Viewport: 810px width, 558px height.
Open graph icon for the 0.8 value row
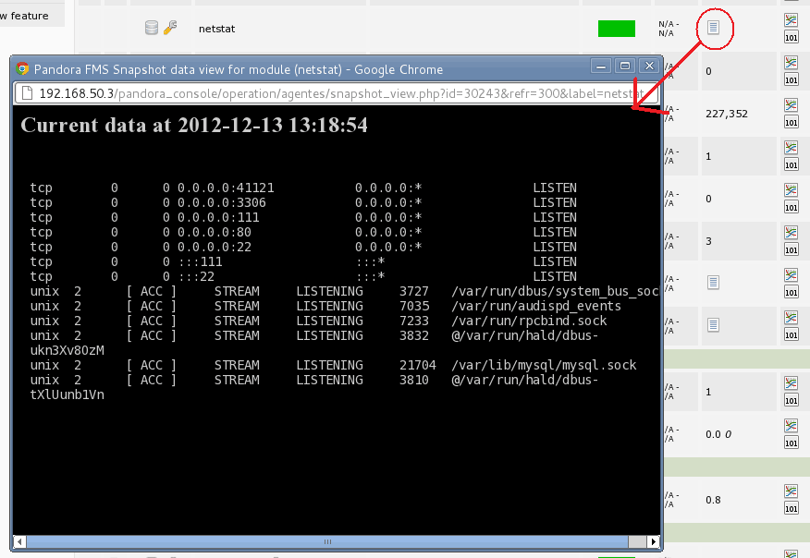pyautogui.click(x=791, y=491)
